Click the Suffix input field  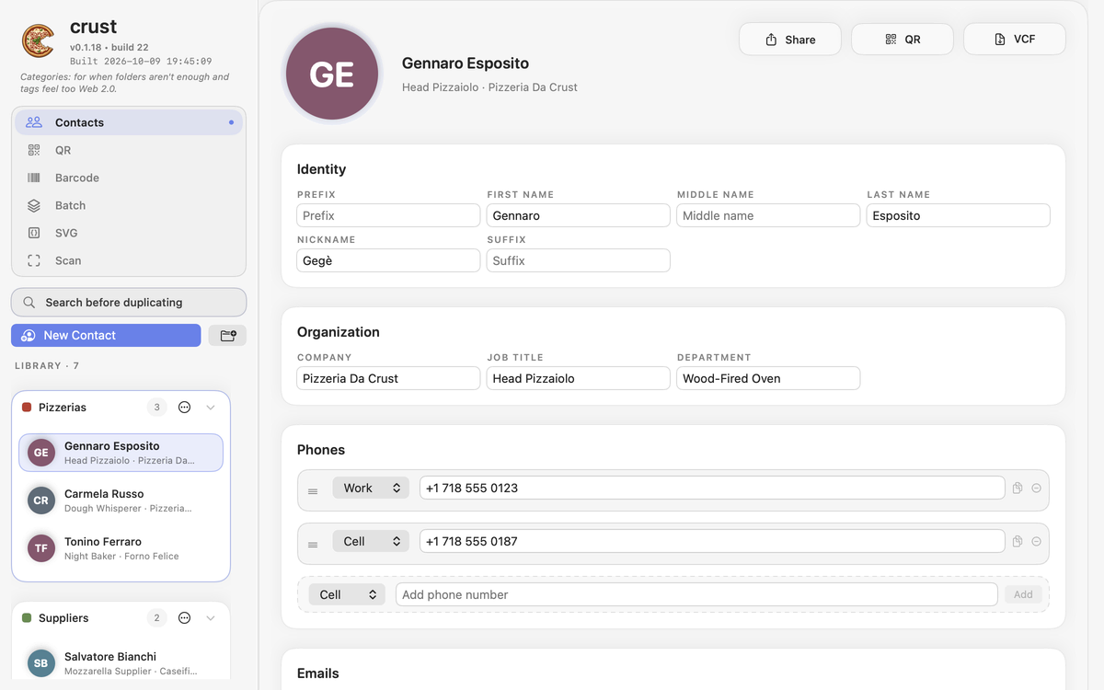coord(578,261)
